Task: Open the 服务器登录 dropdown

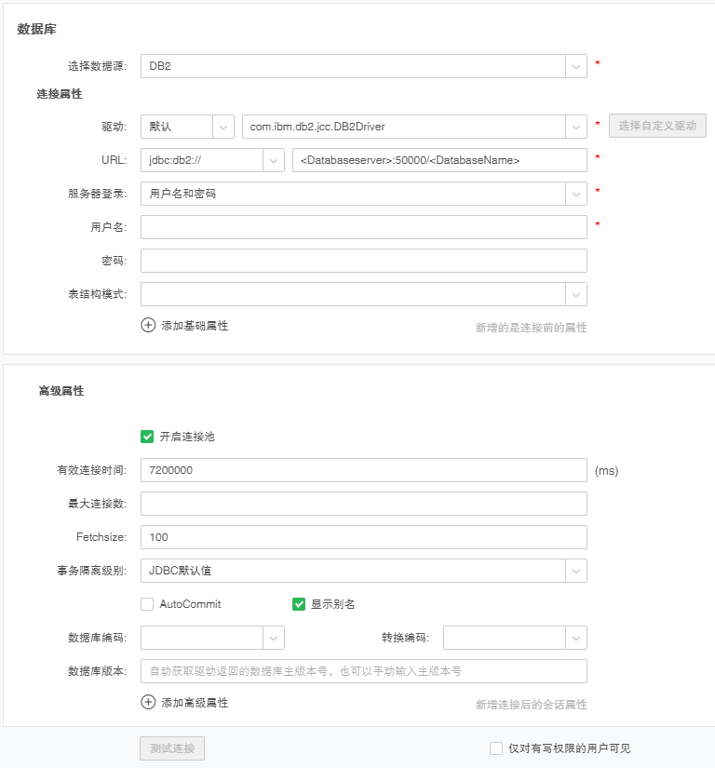Action: [x=576, y=194]
